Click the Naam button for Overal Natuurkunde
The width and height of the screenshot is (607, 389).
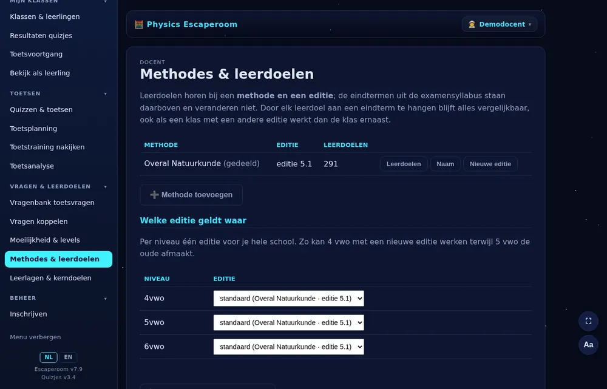click(445, 164)
